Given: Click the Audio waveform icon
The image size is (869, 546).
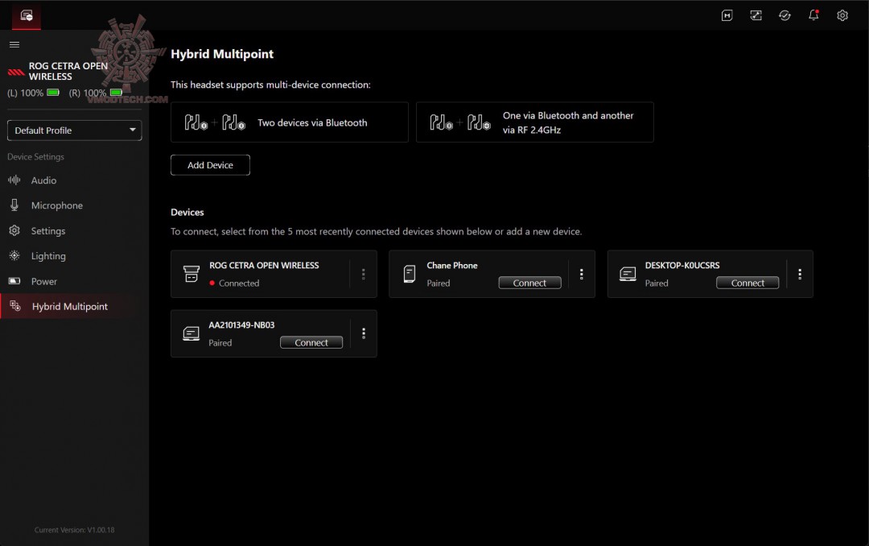Looking at the screenshot, I should tap(14, 180).
